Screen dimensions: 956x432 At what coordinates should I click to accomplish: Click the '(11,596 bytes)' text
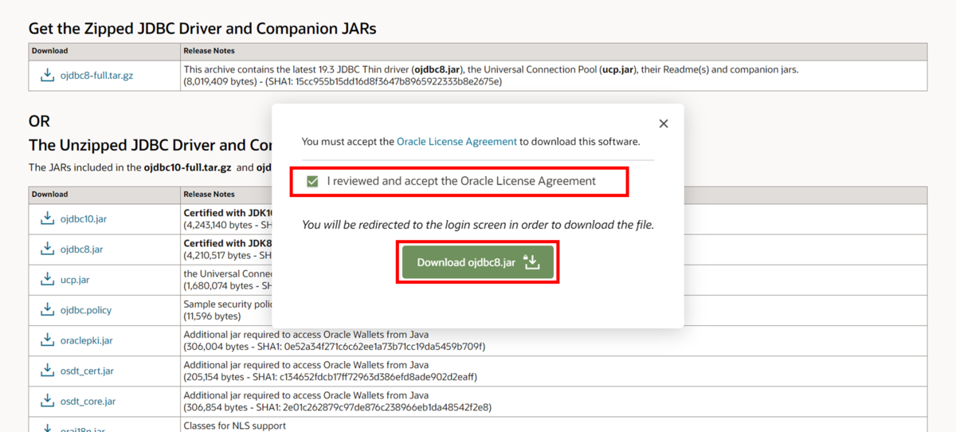click(211, 316)
